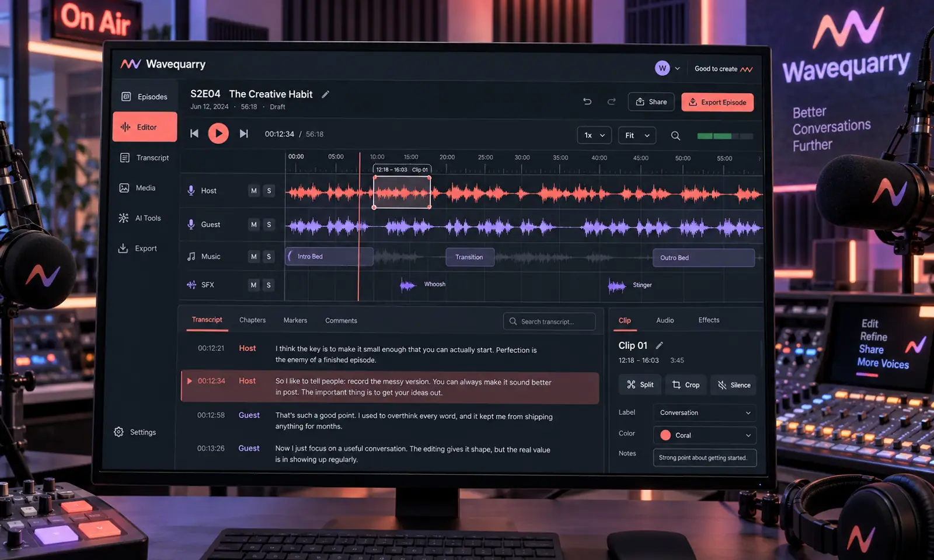Image resolution: width=934 pixels, height=560 pixels.
Task: Solo the Host track
Action: 269,191
